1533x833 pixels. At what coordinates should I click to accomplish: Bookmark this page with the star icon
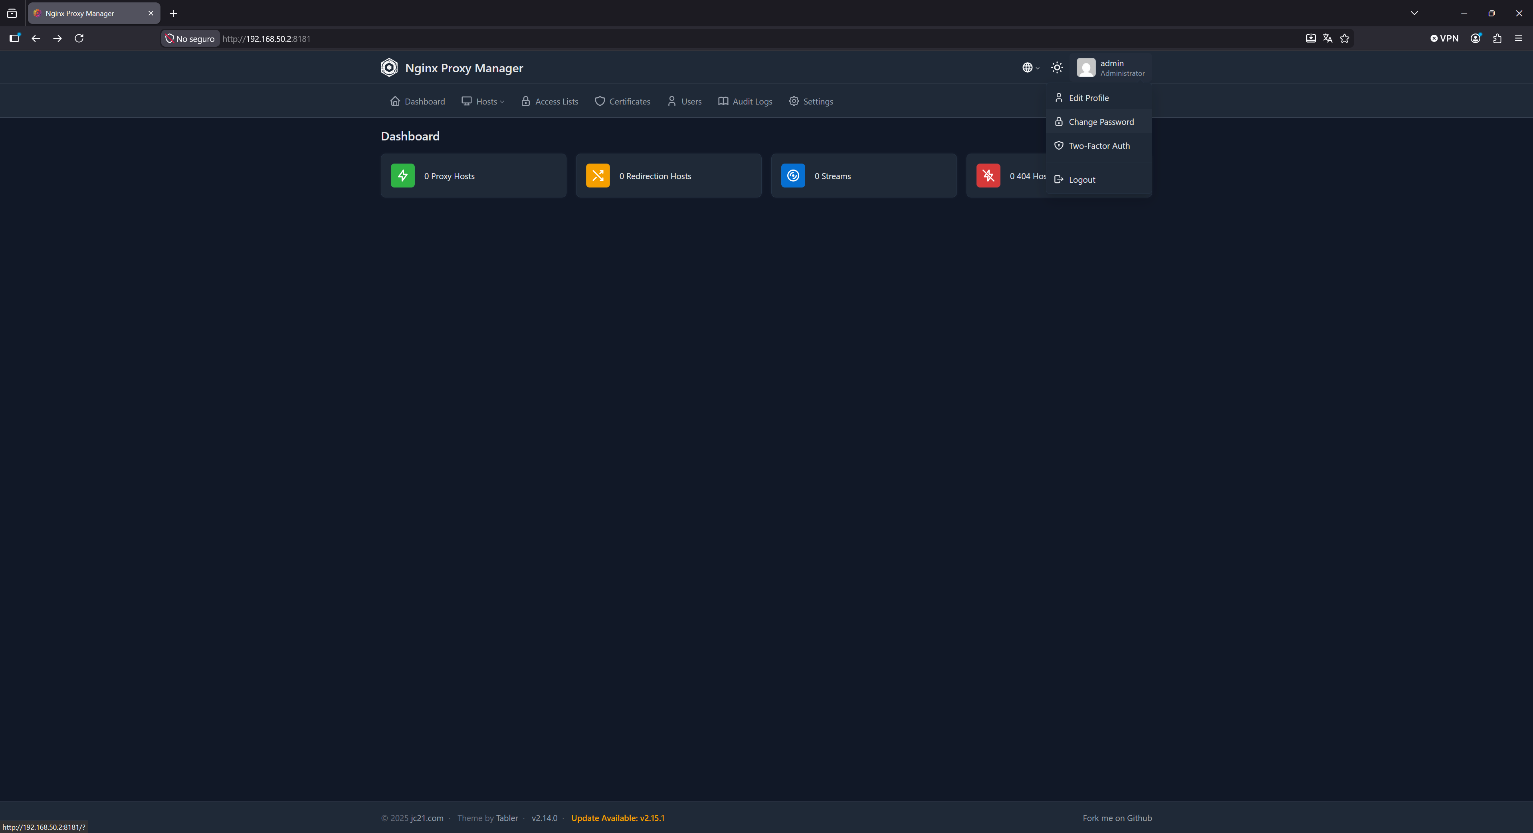[x=1344, y=39]
